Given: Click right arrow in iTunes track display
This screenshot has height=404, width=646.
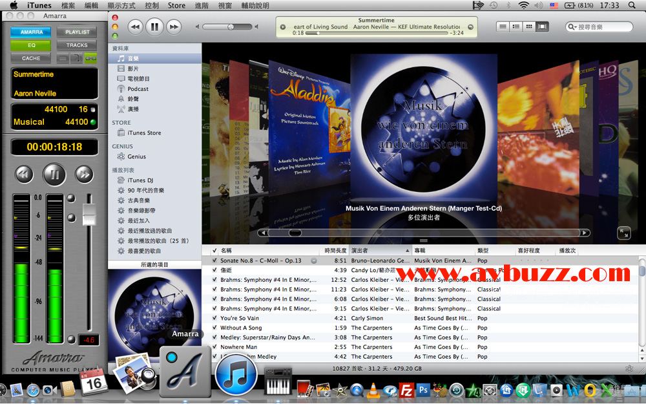Looking at the screenshot, I should pos(470,27).
